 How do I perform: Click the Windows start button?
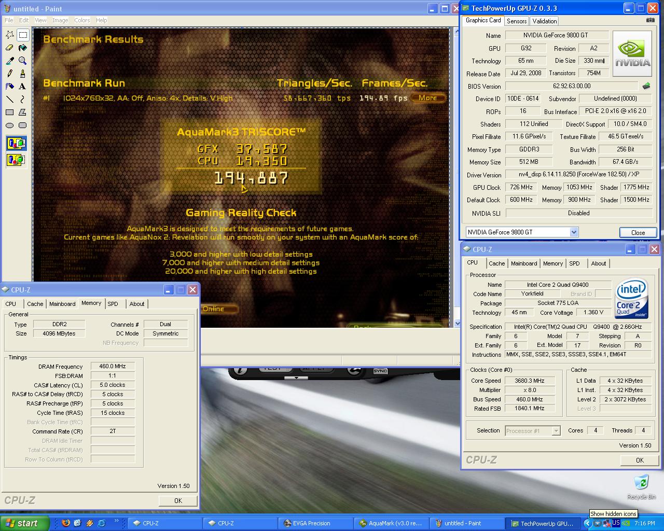(x=24, y=523)
